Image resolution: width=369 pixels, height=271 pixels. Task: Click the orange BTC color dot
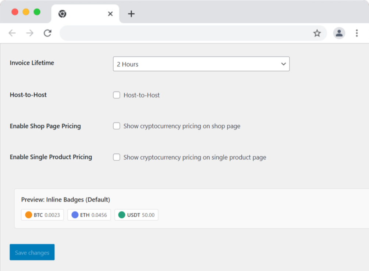(29, 215)
